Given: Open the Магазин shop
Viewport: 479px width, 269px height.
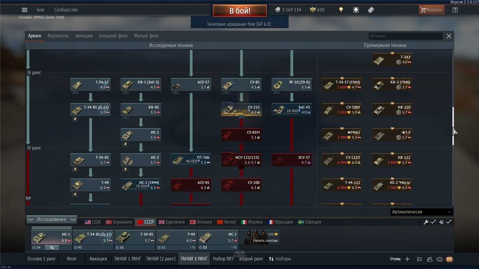Looking at the screenshot, I should tap(431, 10).
